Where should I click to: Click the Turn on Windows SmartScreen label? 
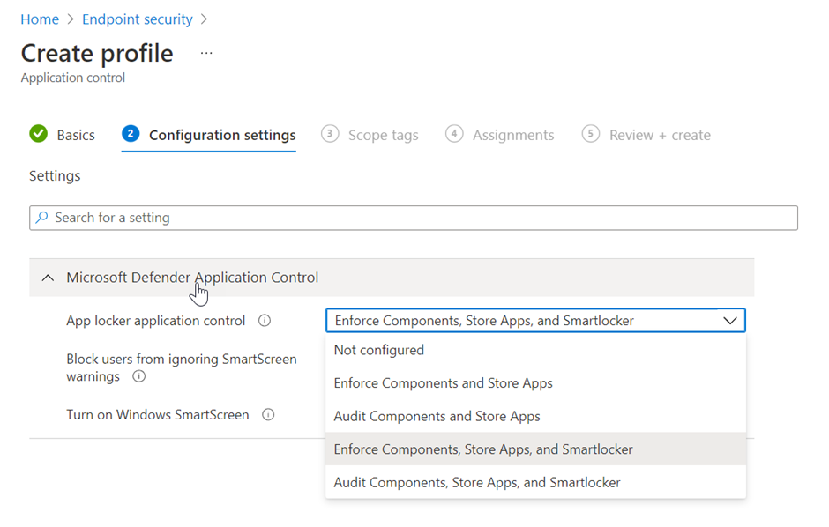tap(158, 414)
